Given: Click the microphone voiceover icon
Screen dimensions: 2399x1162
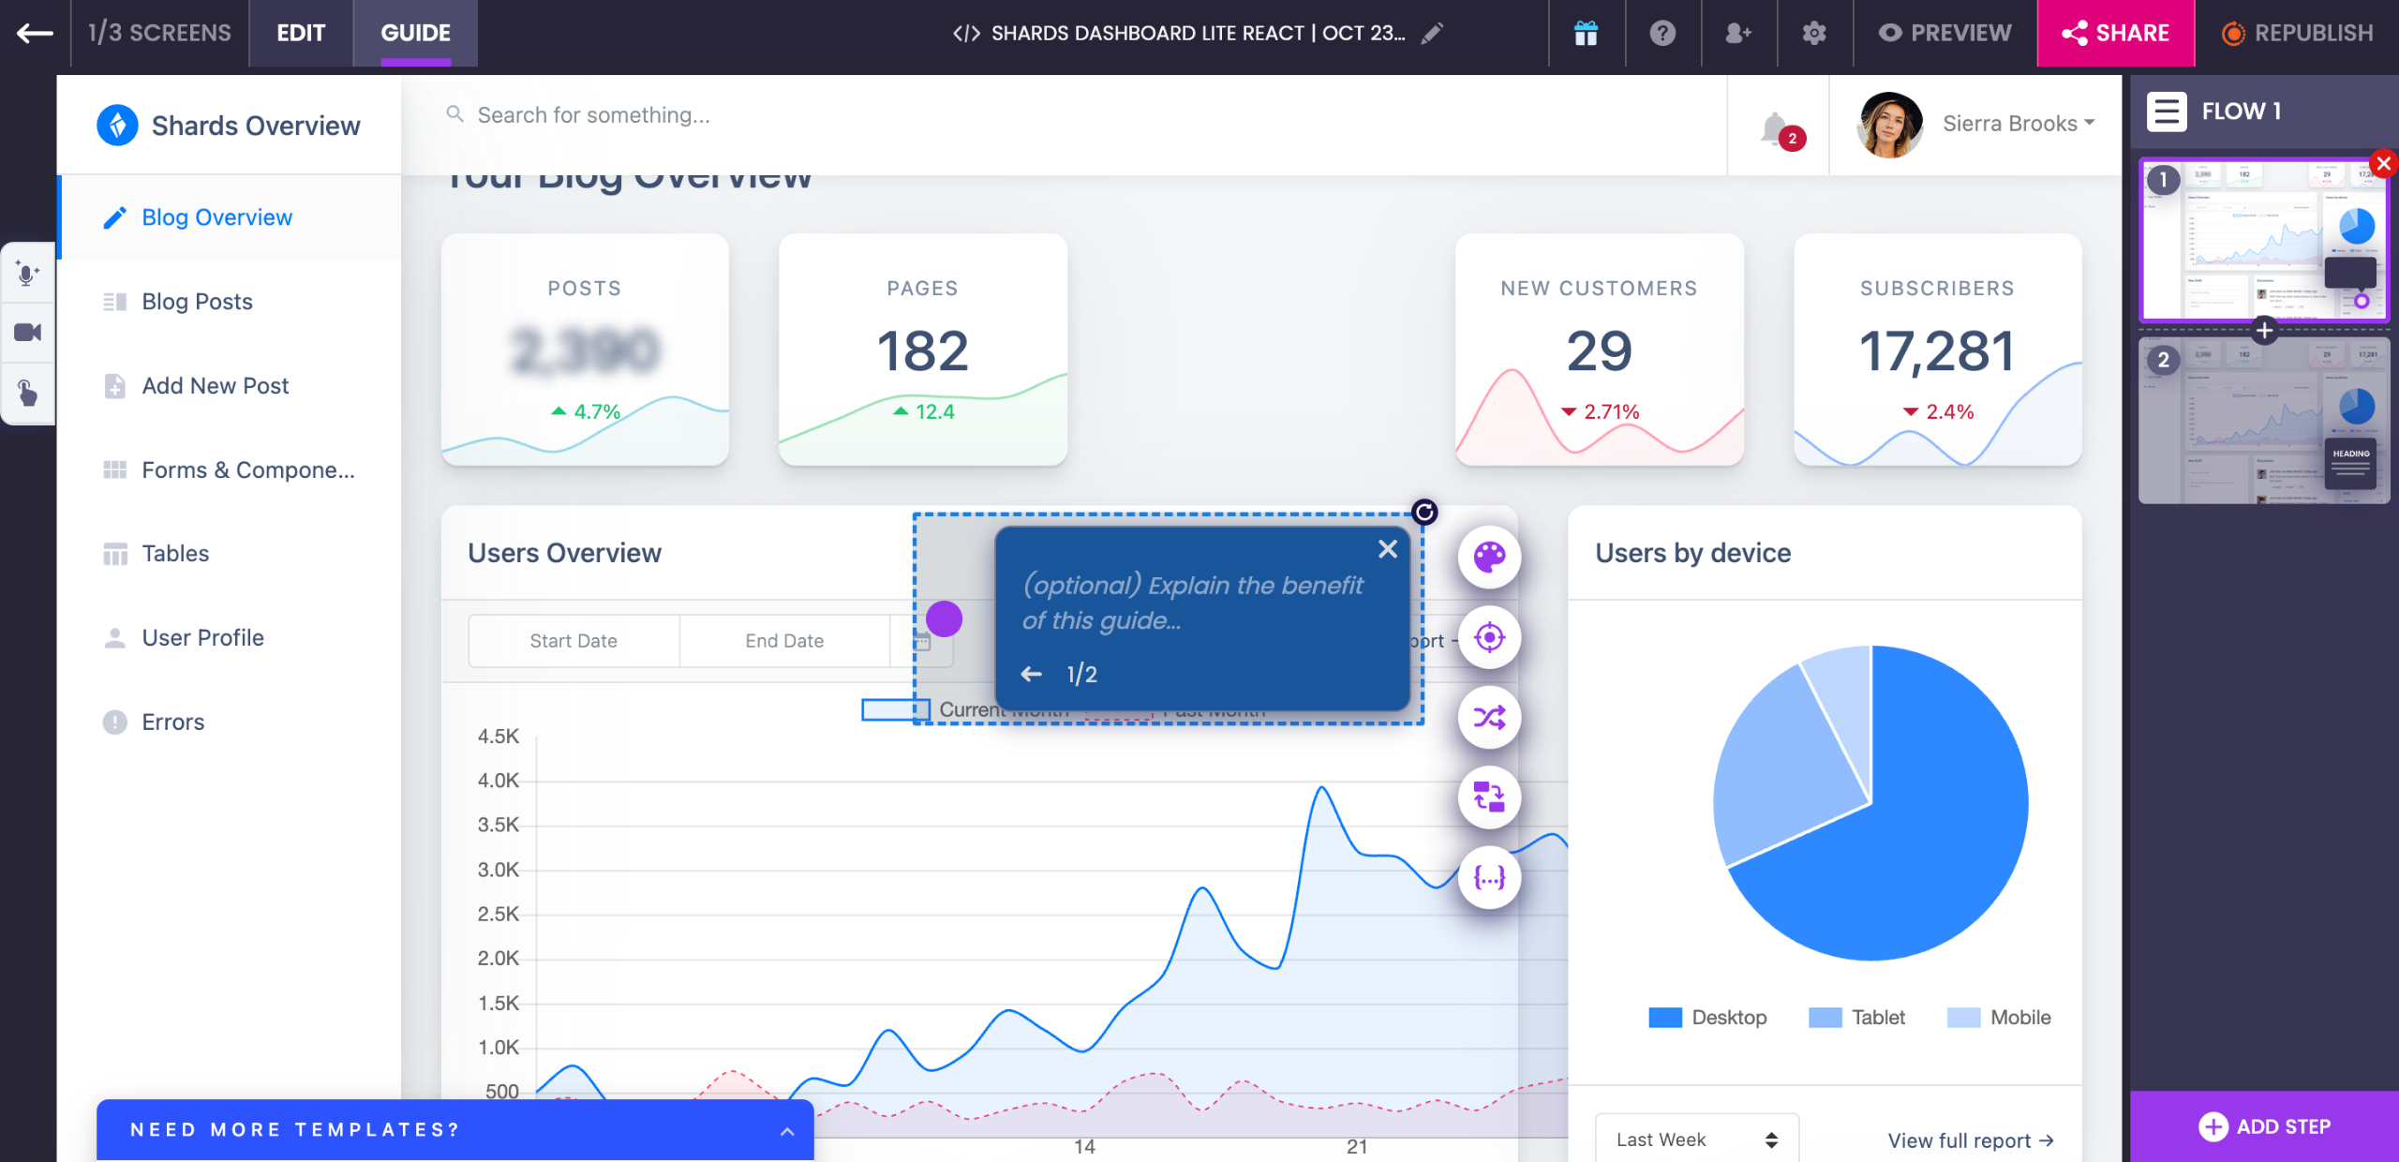Looking at the screenshot, I should [27, 274].
